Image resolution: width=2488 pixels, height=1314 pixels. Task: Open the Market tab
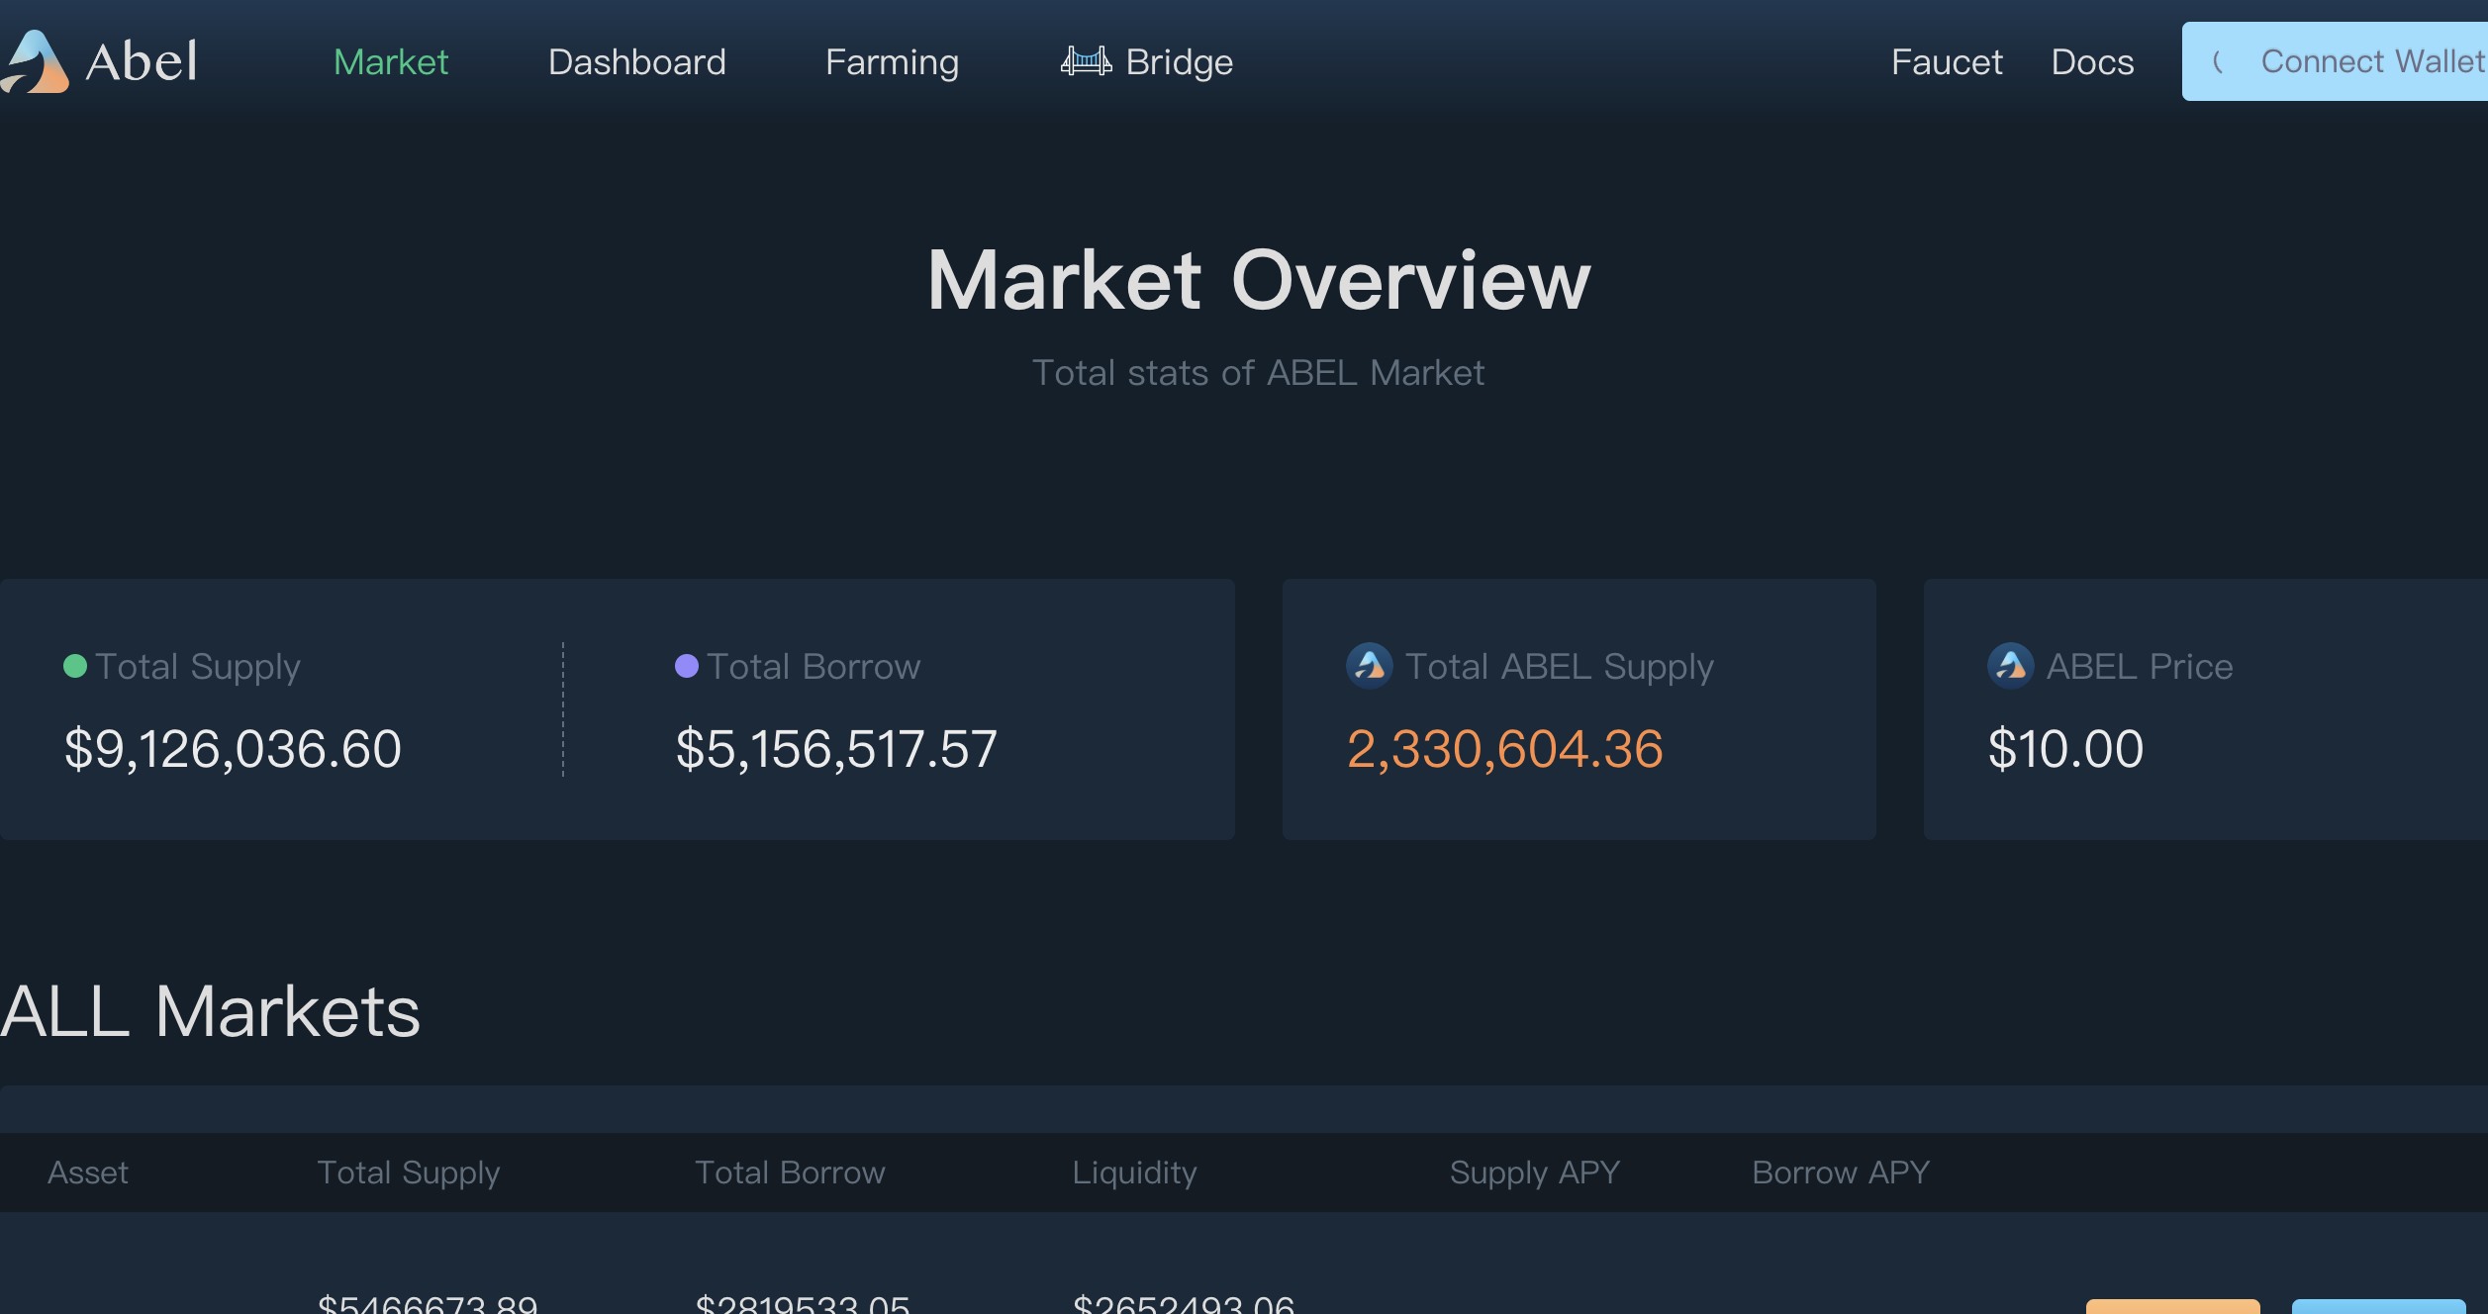pyautogui.click(x=391, y=61)
